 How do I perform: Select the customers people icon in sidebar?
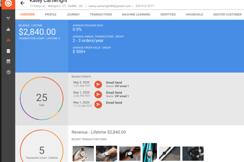(8, 40)
